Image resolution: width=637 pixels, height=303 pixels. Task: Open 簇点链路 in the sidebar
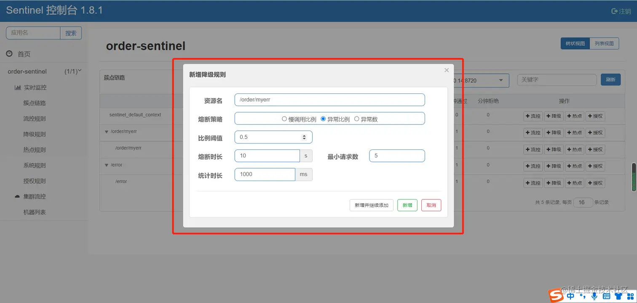(x=35, y=103)
